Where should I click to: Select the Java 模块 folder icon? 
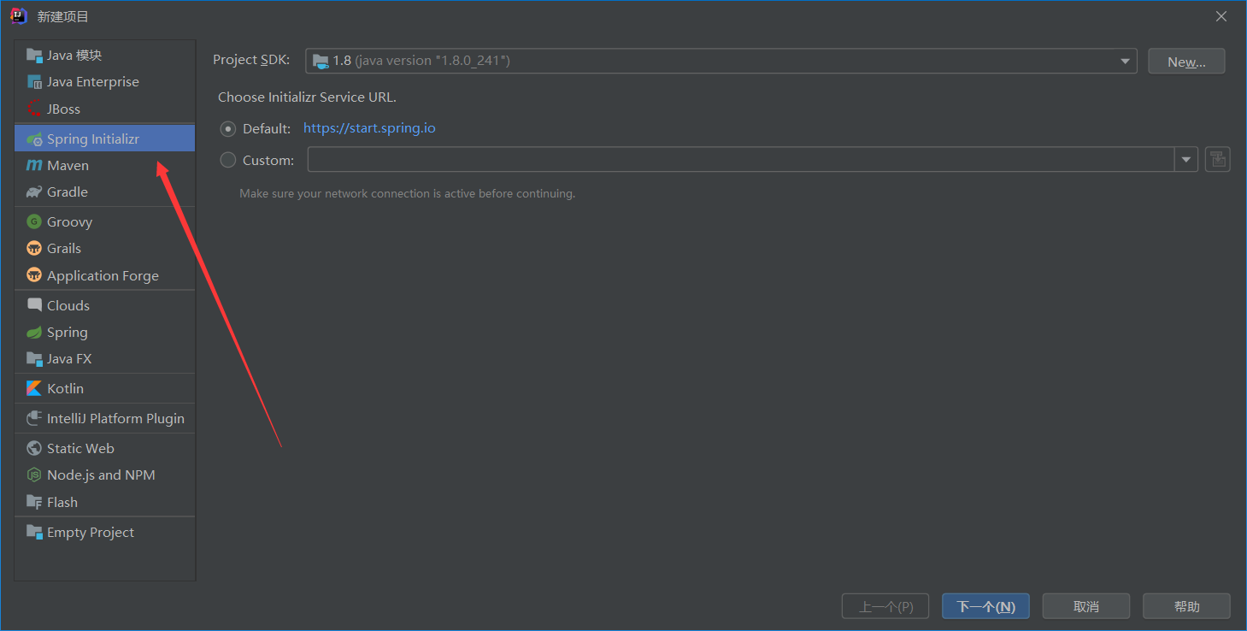coord(34,56)
